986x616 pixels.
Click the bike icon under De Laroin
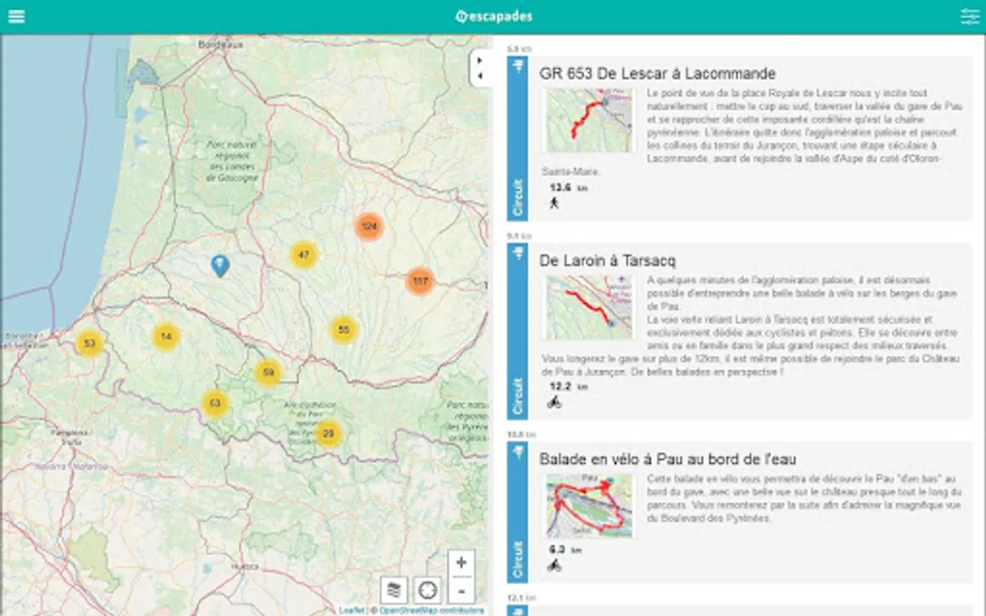click(x=554, y=402)
